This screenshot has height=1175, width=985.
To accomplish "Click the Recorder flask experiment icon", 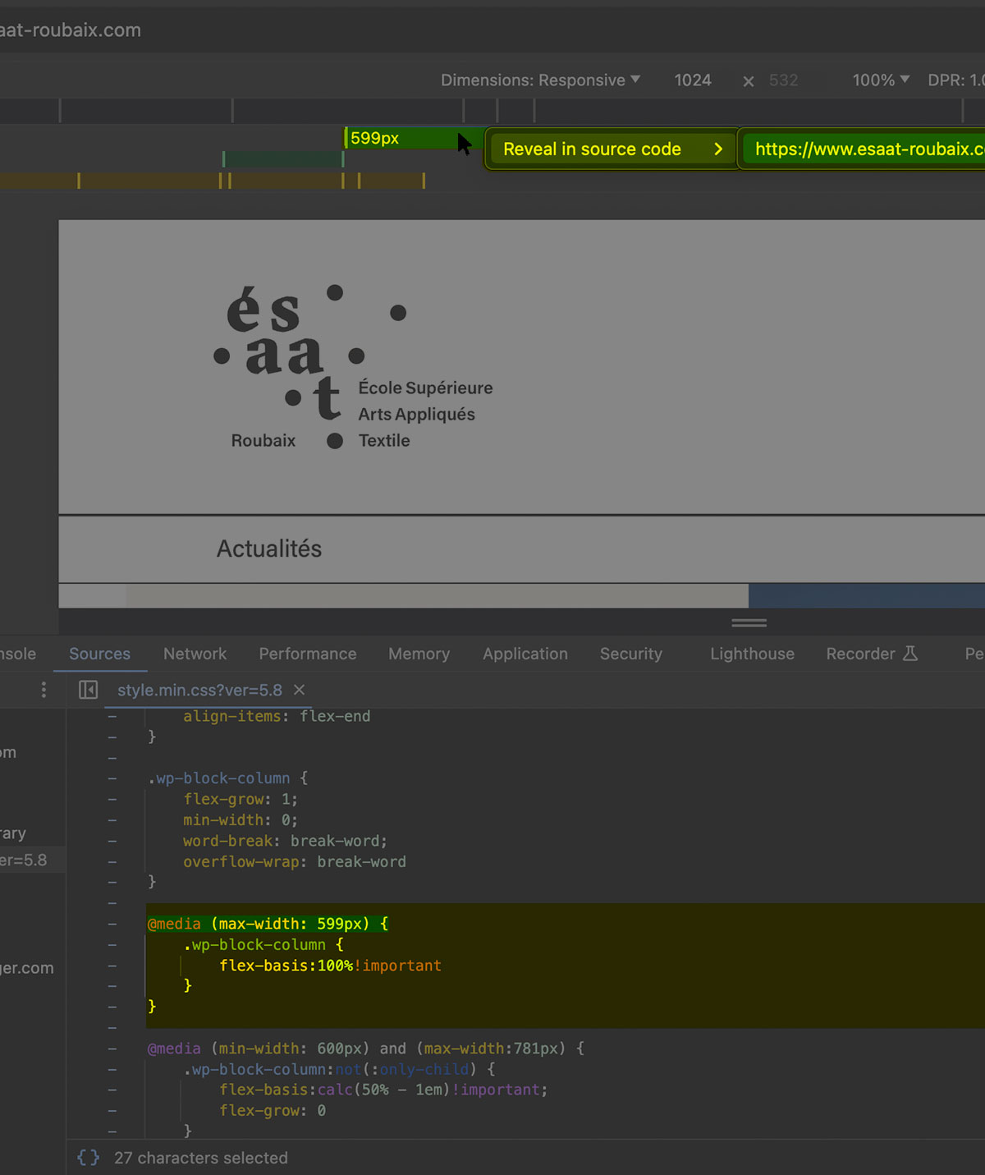I will point(910,654).
